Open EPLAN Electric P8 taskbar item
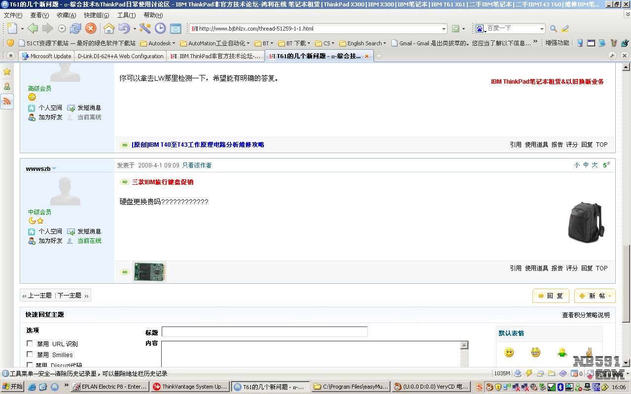The height and width of the screenshot is (394, 631). pyautogui.click(x=110, y=387)
